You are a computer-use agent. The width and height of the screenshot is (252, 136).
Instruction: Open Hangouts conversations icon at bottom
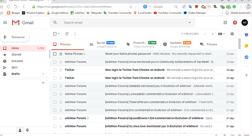[27, 130]
